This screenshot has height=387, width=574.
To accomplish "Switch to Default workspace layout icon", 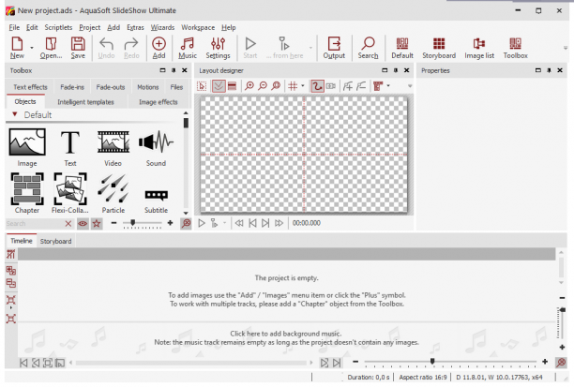I will point(402,48).
